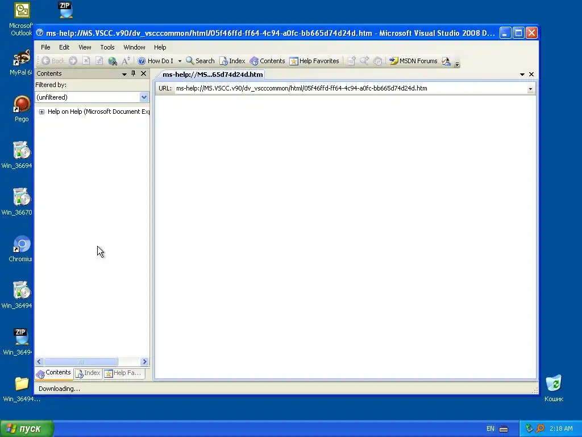Open the URL history dropdown arrow
This screenshot has width=582, height=437.
[530, 89]
